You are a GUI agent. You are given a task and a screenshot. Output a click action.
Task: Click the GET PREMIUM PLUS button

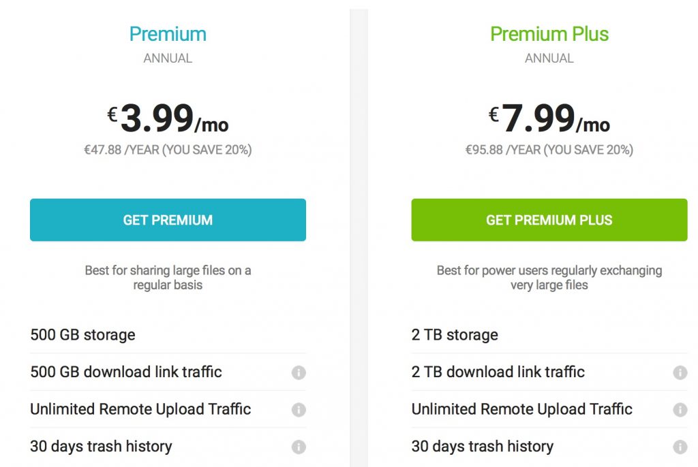tap(549, 220)
